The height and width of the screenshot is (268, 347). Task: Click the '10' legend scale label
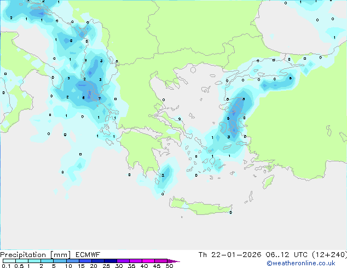point(68,266)
